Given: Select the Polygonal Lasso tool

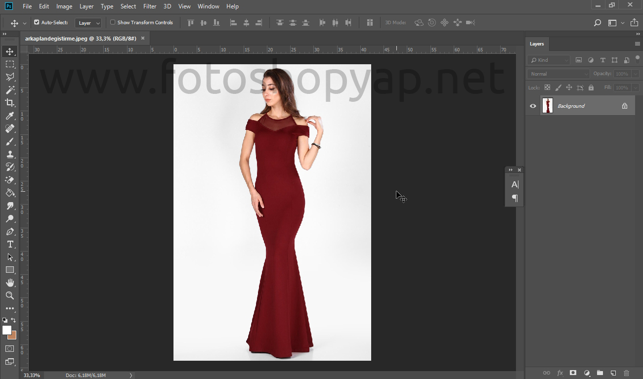Looking at the screenshot, I should (x=9, y=77).
